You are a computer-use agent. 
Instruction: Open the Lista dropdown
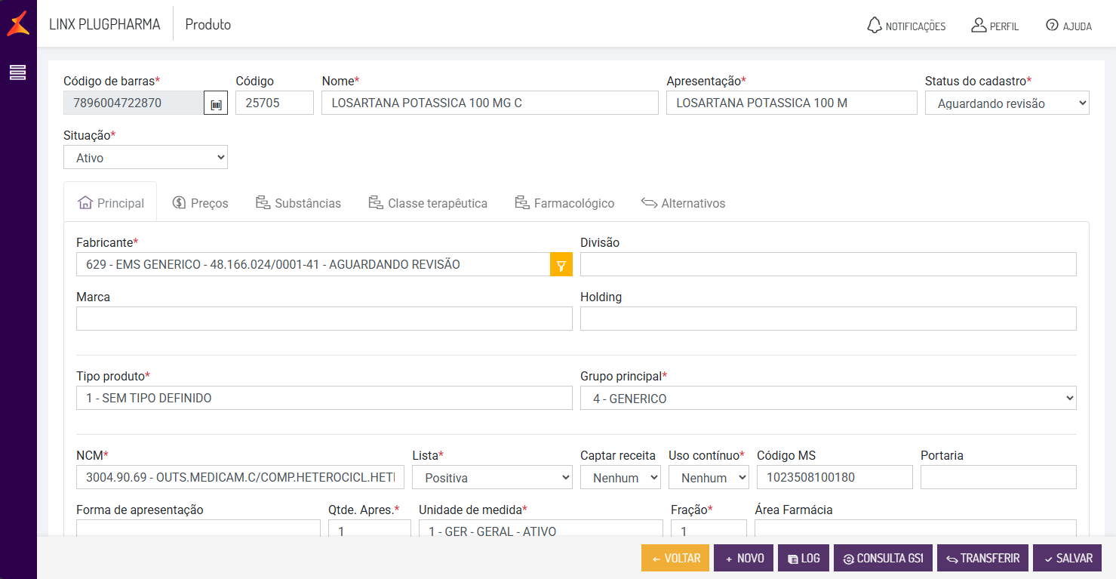tap(492, 478)
